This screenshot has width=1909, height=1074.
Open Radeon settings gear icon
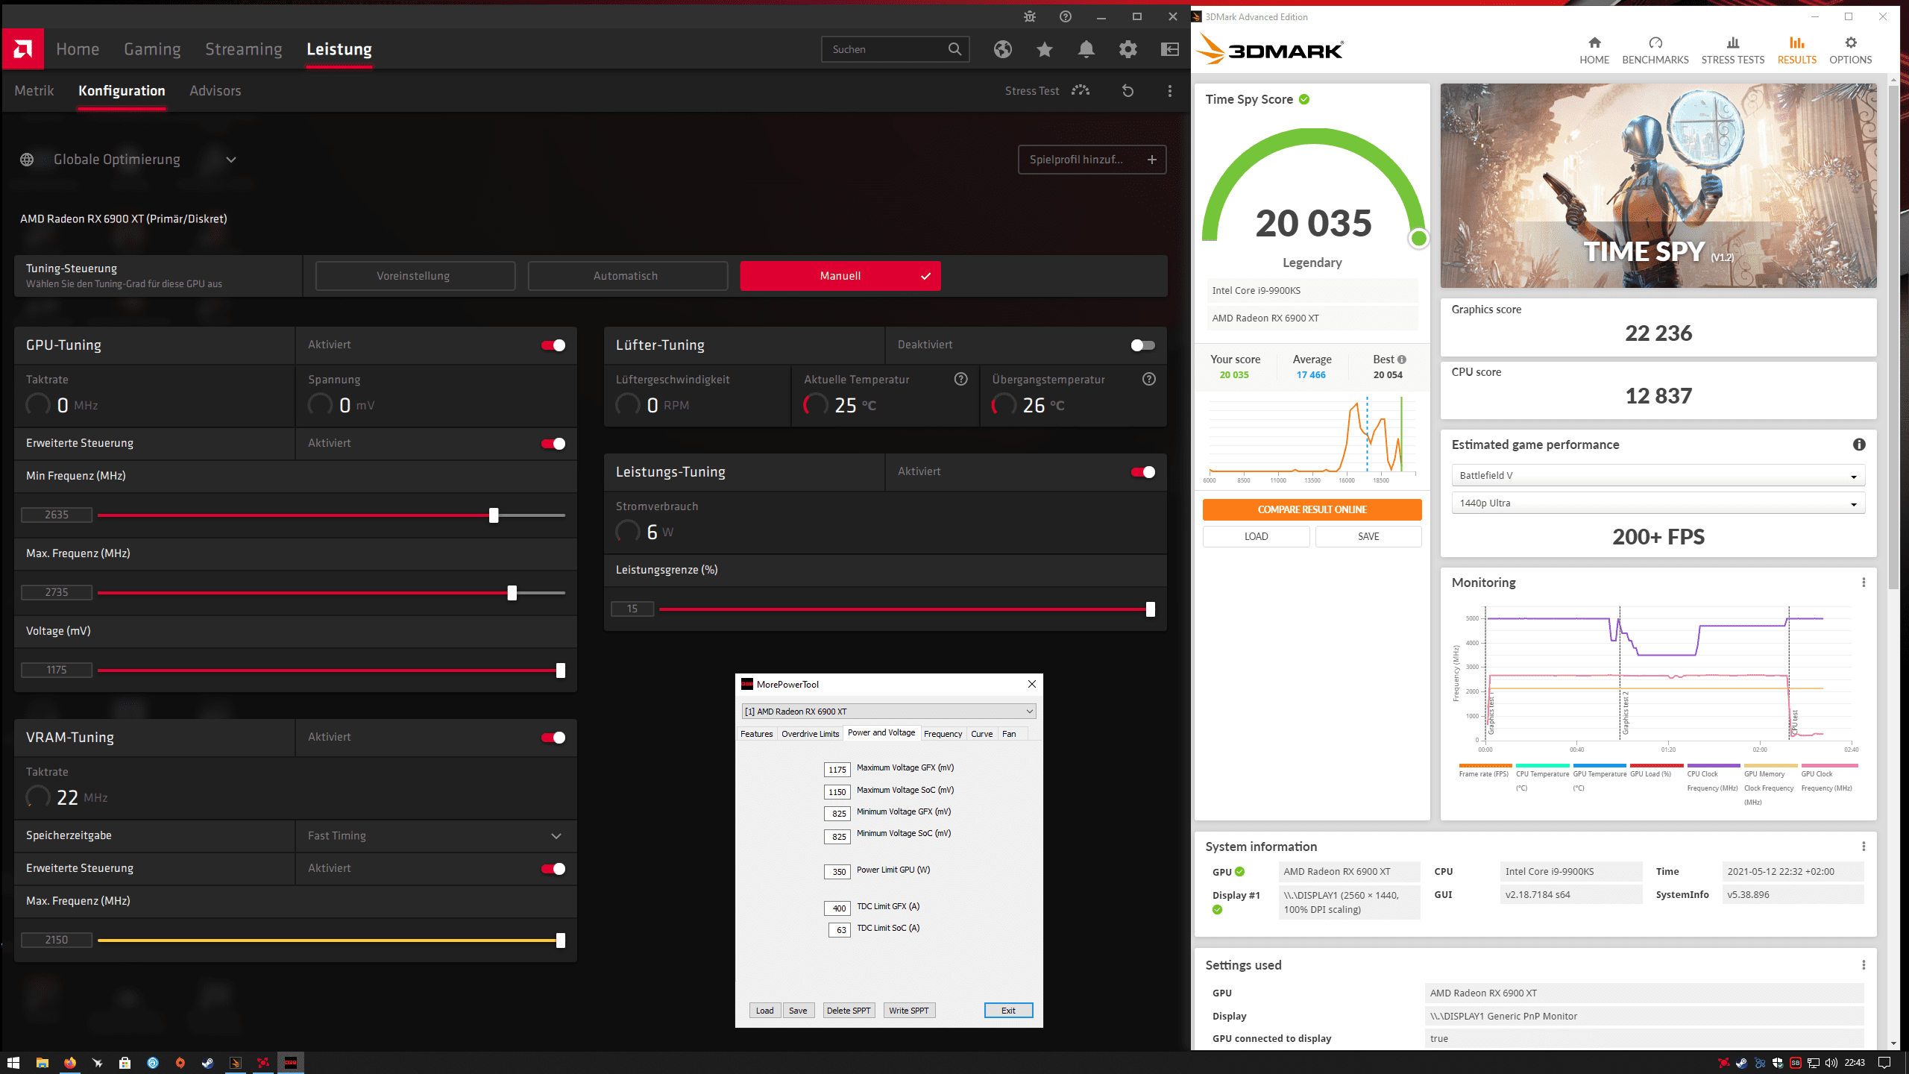(x=1128, y=49)
